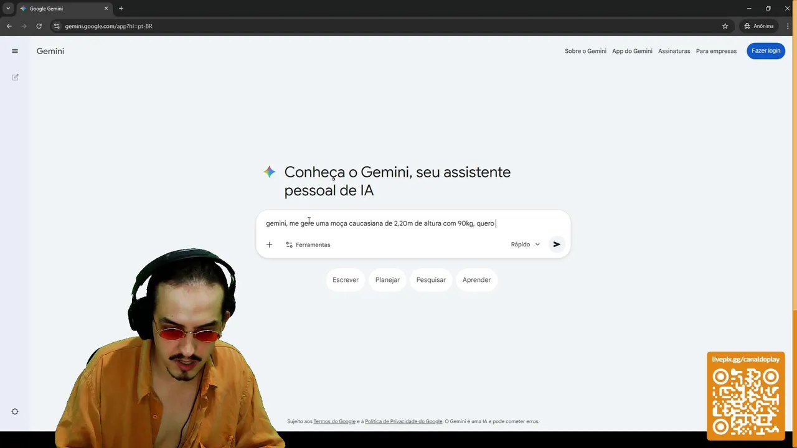This screenshot has height=448, width=797.
Task: Open the Assinaturas link
Action: 674,51
